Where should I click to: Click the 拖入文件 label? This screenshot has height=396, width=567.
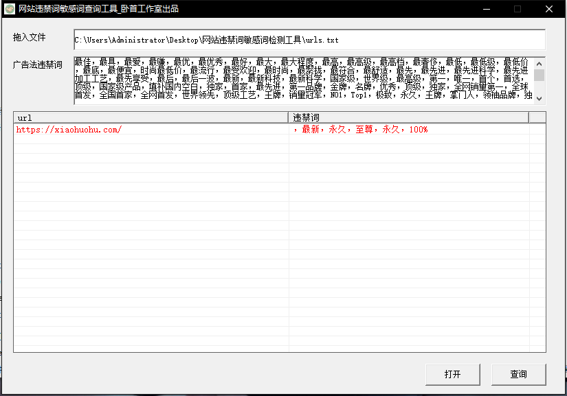click(29, 37)
